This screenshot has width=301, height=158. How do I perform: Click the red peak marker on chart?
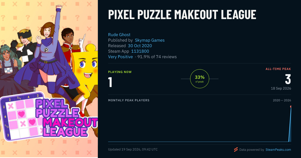coord(291,107)
